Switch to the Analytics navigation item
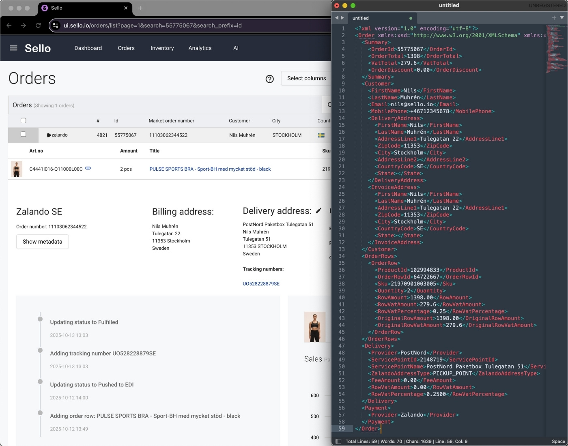This screenshot has width=568, height=446. [200, 48]
